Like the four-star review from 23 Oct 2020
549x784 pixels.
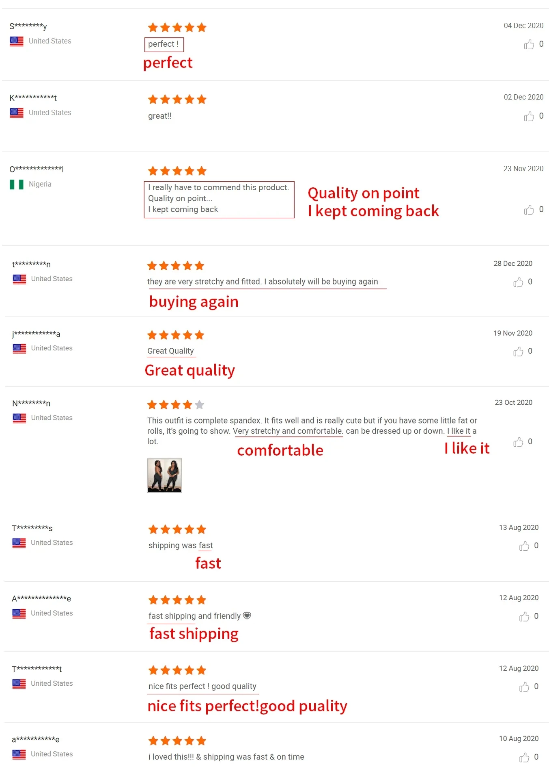tap(518, 442)
